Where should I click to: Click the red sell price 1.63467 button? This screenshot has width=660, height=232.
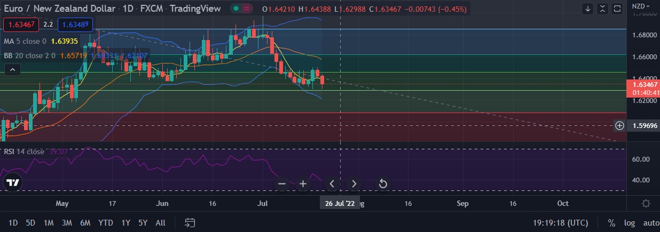[21, 25]
